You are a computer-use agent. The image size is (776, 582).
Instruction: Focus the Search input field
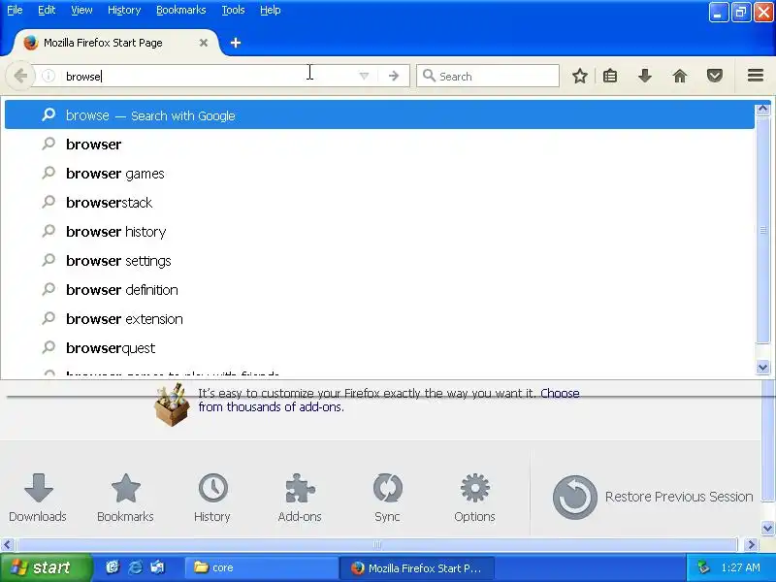(488, 77)
